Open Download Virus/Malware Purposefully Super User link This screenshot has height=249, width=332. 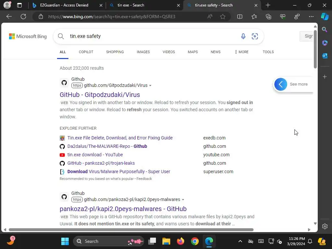119,172
